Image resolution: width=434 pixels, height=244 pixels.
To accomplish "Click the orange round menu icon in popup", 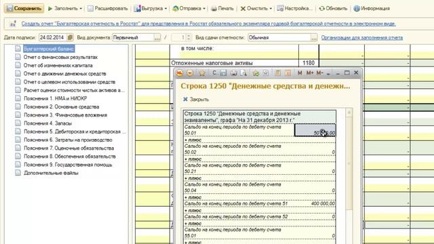I will pyautogui.click(x=190, y=73).
